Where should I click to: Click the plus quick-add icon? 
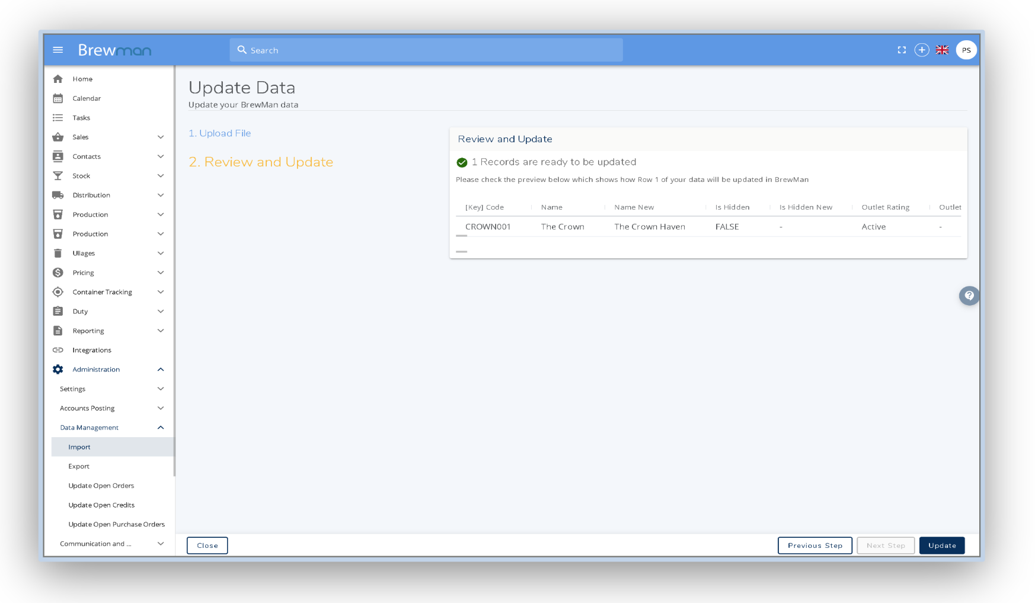click(x=921, y=50)
